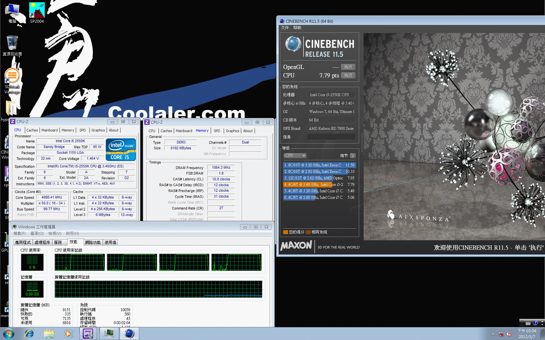Screen dimensions: 545x340
Task: Switch to 網路功能 tab in Task Manager
Action: [x=93, y=243]
